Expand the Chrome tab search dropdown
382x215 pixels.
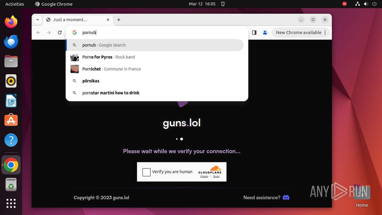pyautogui.click(x=37, y=20)
